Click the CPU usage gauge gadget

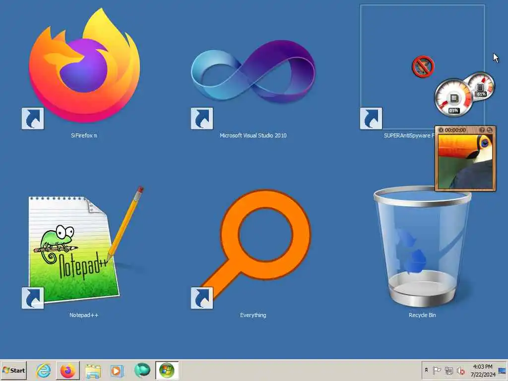(x=453, y=97)
